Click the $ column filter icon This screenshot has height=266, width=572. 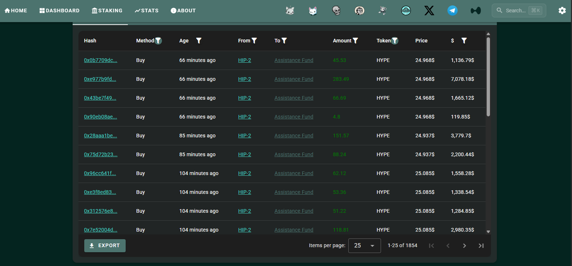464,41
